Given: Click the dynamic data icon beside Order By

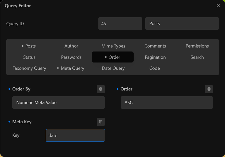Looking at the screenshot, I should (101, 89).
